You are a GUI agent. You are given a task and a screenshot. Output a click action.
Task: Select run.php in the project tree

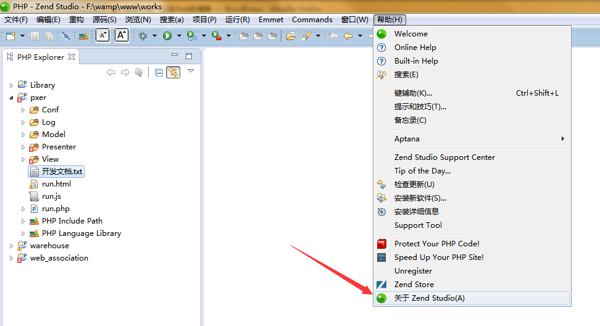pyautogui.click(x=56, y=209)
